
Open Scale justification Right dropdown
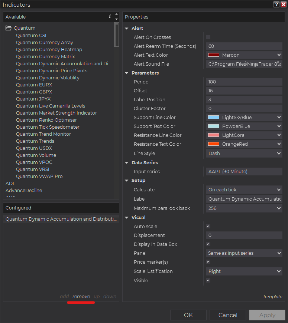pos(244,271)
